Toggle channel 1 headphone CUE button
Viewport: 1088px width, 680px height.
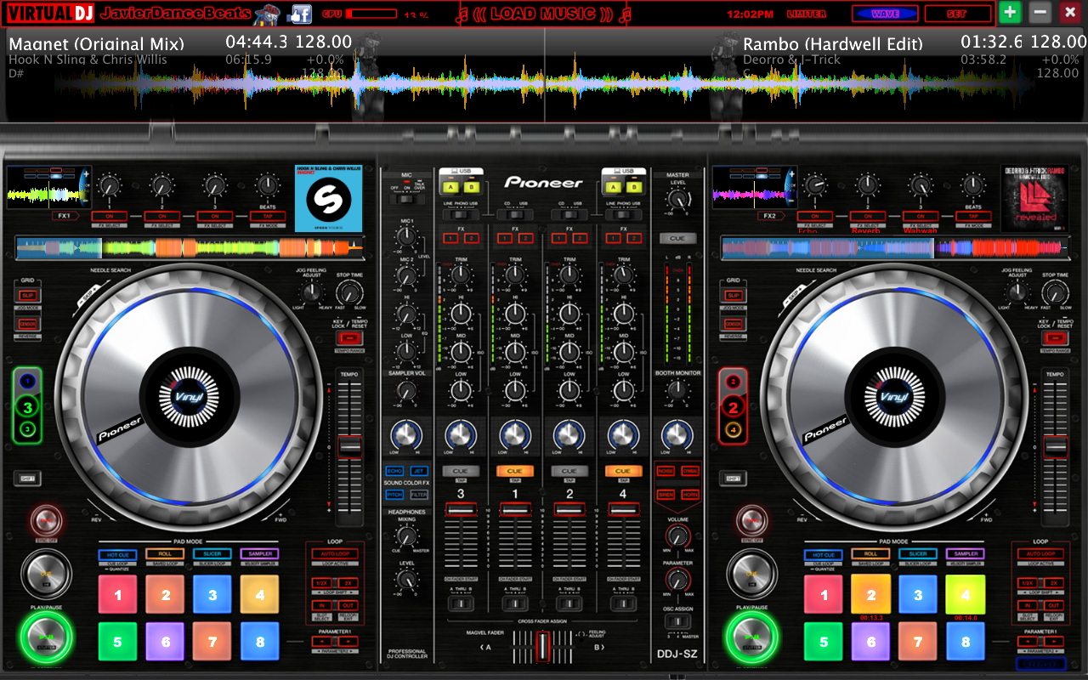pyautogui.click(x=515, y=470)
